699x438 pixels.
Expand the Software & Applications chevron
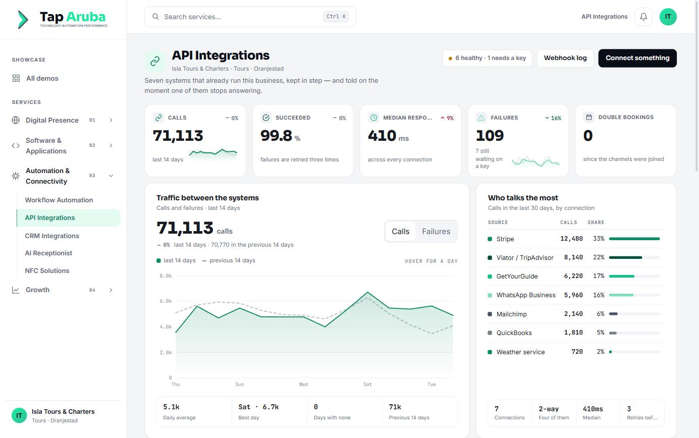pyautogui.click(x=111, y=145)
